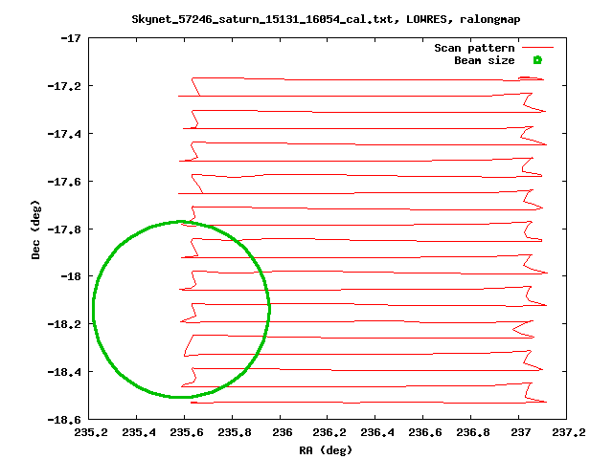The image size is (613, 459).
Task: Click the -17.6 Dec axis tick label
Action: (x=64, y=182)
